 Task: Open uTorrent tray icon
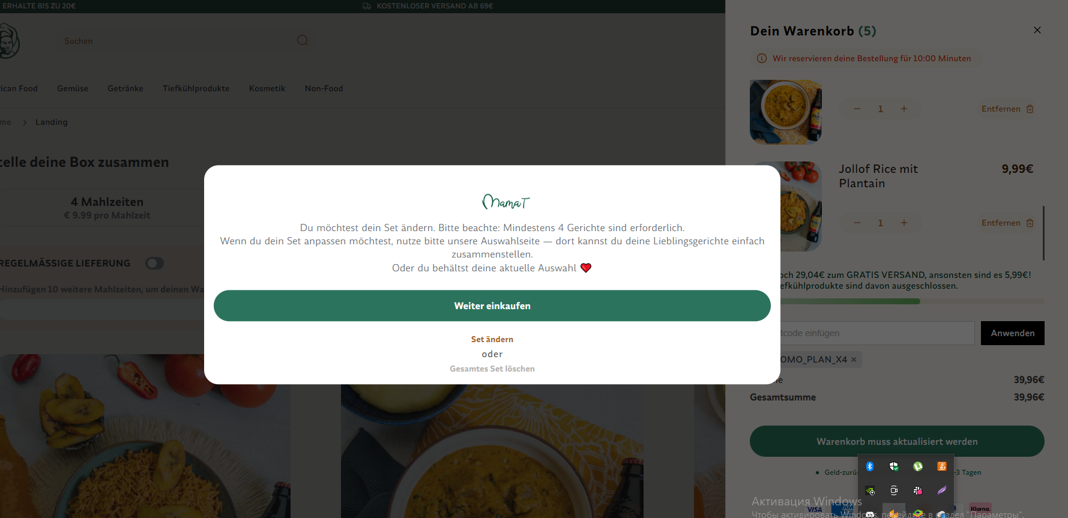[918, 466]
